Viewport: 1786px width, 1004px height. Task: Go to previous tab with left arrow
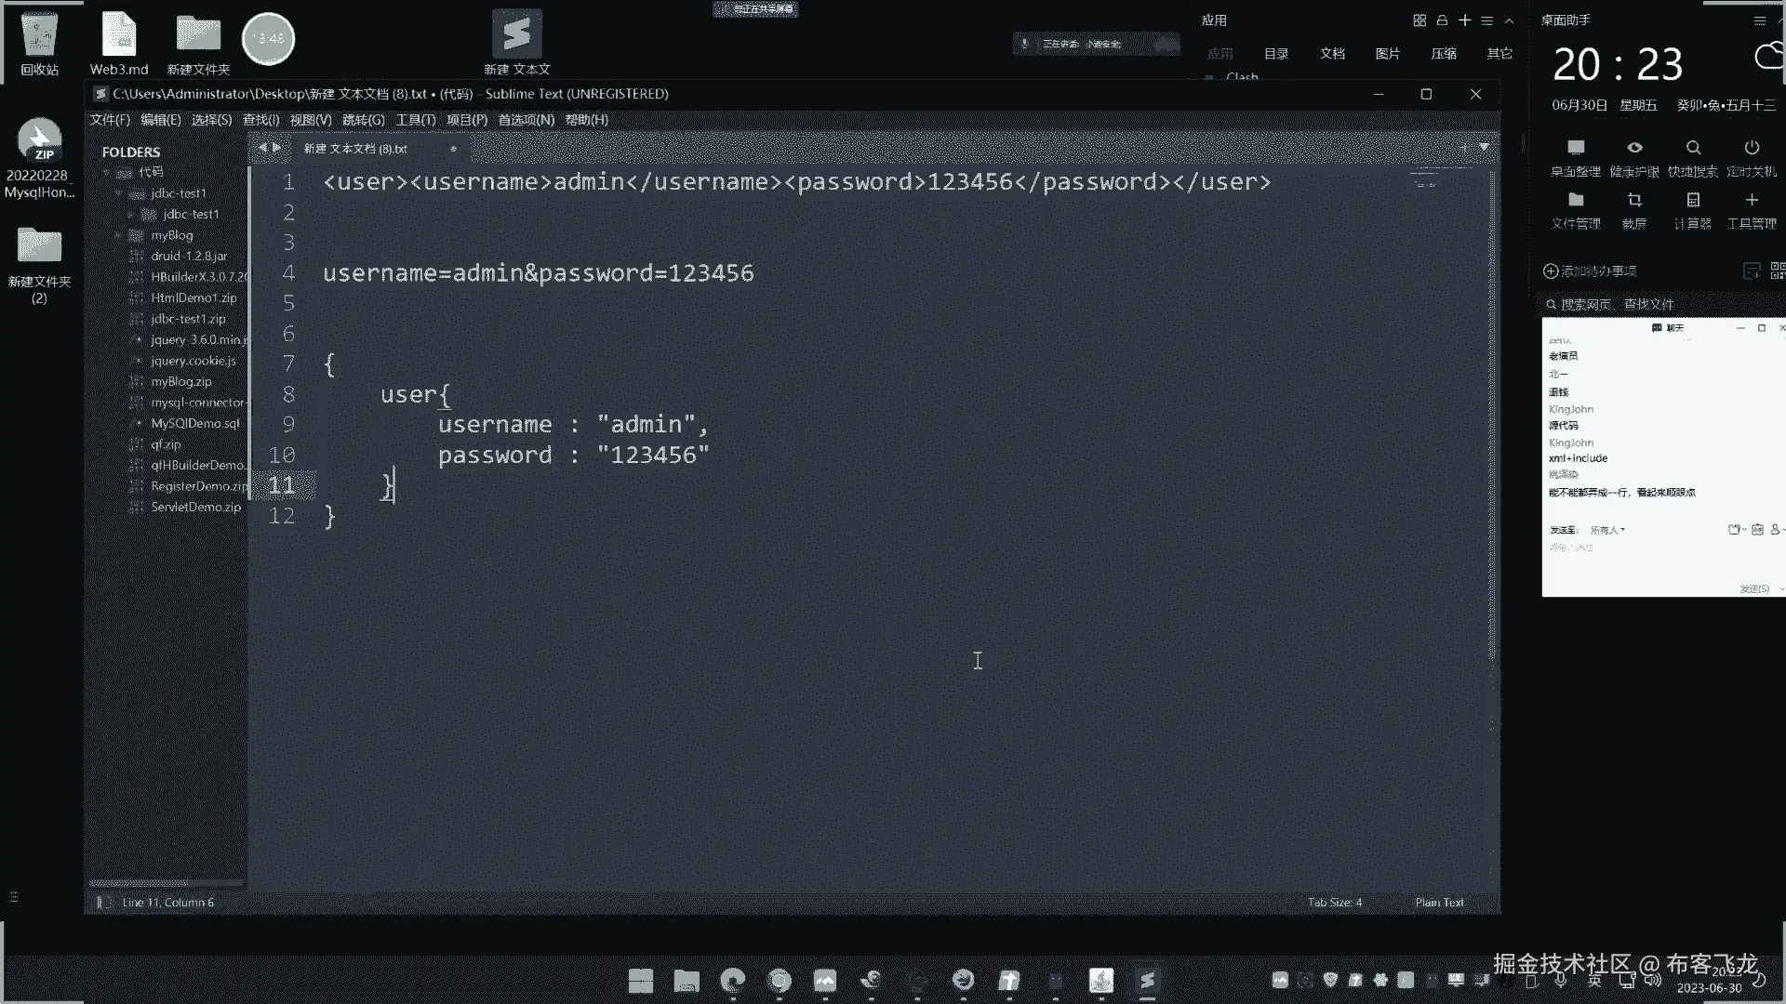click(262, 148)
